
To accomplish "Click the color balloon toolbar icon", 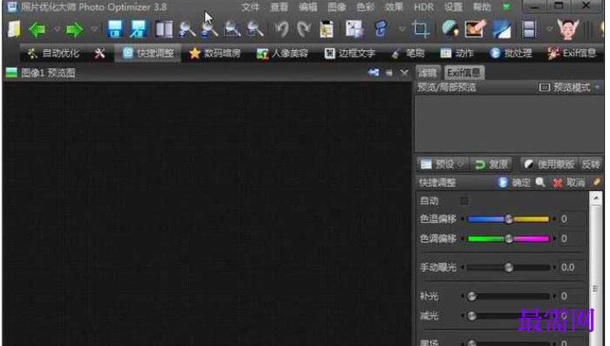I will tap(450, 29).
